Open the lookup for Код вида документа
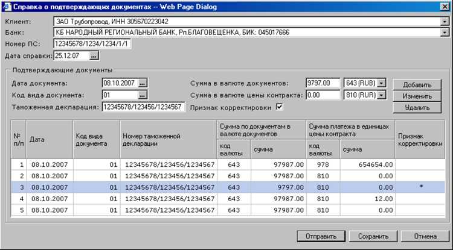453x250 pixels. click(x=143, y=95)
